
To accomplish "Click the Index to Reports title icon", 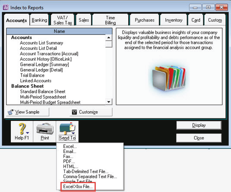I will (6, 7).
